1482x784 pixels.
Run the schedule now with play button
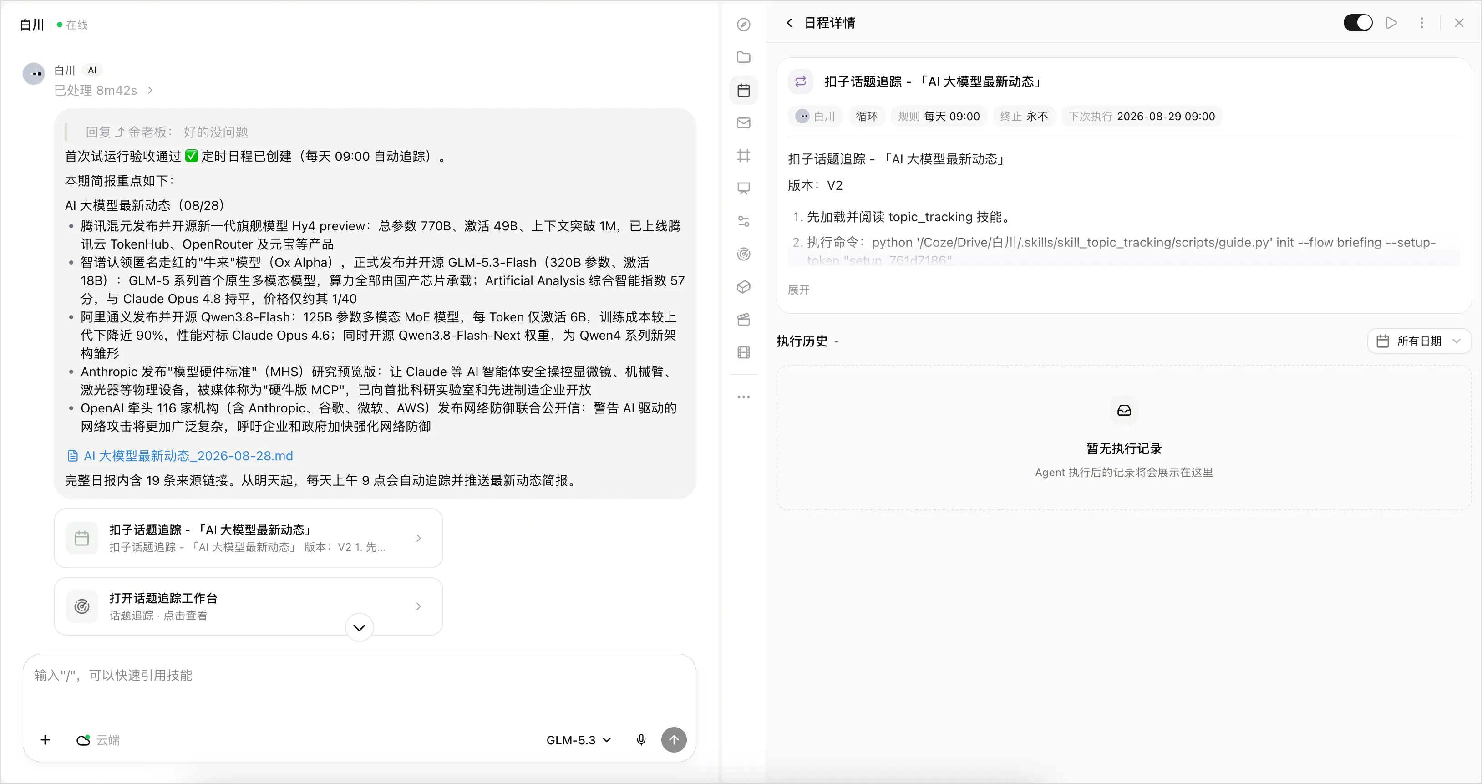click(x=1391, y=22)
